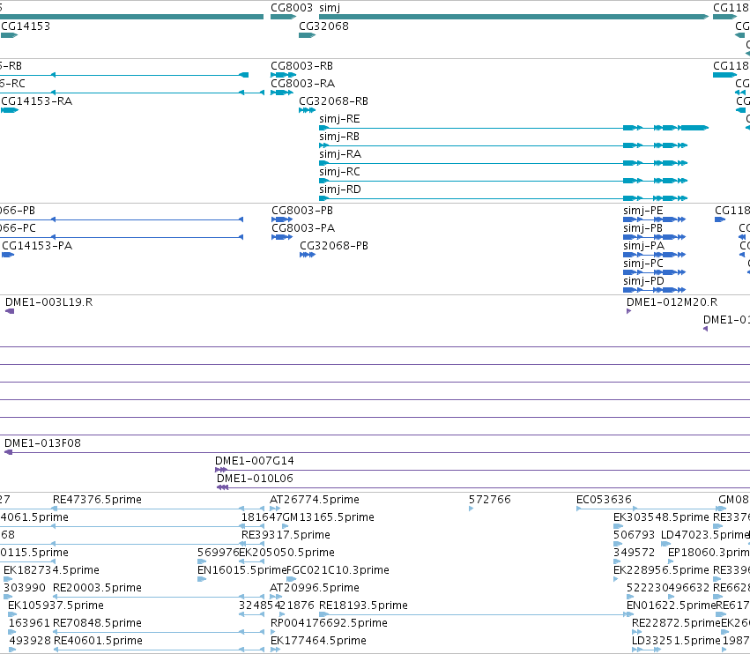This screenshot has height=654, width=750.
Task: Click EST RE18193.5prime
Action: click(363, 606)
